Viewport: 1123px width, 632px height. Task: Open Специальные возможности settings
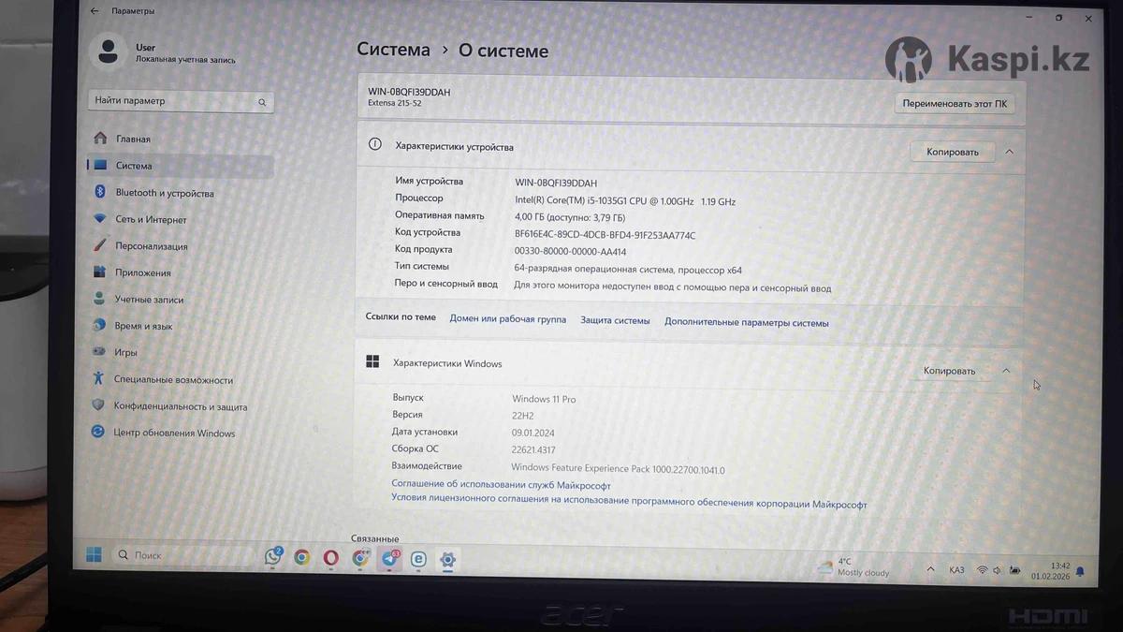tap(172, 380)
